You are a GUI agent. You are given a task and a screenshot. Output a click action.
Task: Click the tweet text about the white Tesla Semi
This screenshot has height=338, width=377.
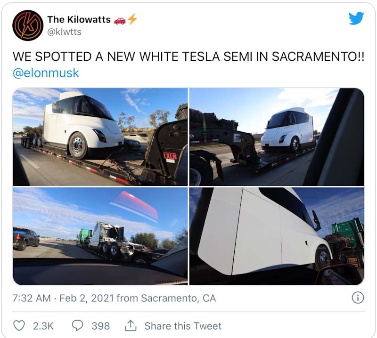(188, 56)
